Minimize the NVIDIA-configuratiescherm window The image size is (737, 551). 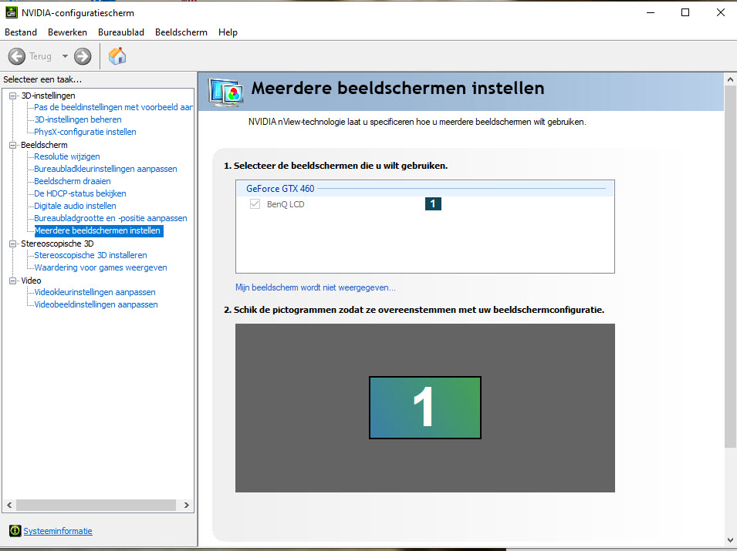point(651,12)
